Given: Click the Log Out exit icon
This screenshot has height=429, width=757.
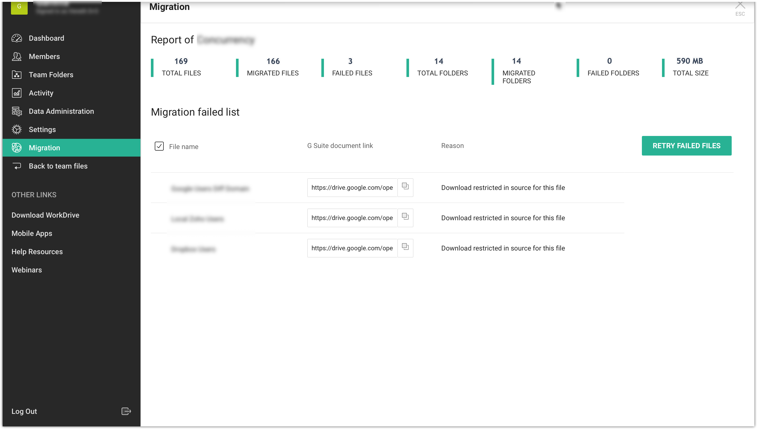Looking at the screenshot, I should tap(126, 411).
